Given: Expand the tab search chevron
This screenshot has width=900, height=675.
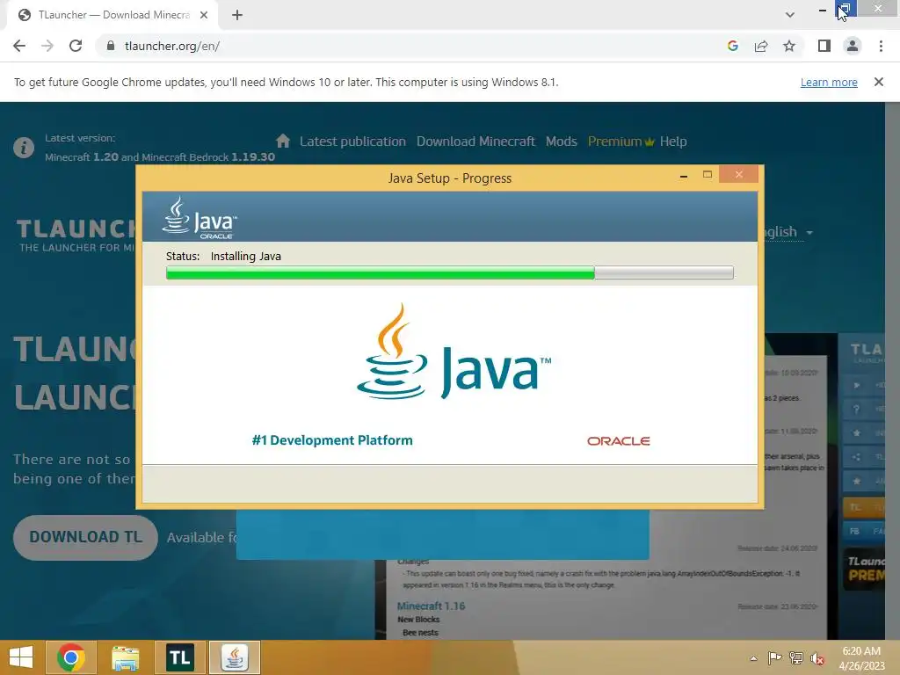Looking at the screenshot, I should click(x=790, y=15).
